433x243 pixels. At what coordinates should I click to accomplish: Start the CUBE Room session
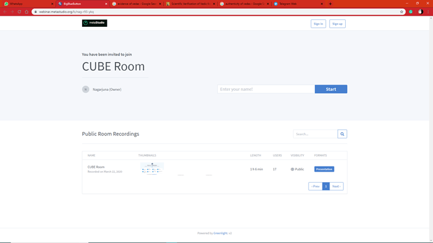click(x=331, y=89)
